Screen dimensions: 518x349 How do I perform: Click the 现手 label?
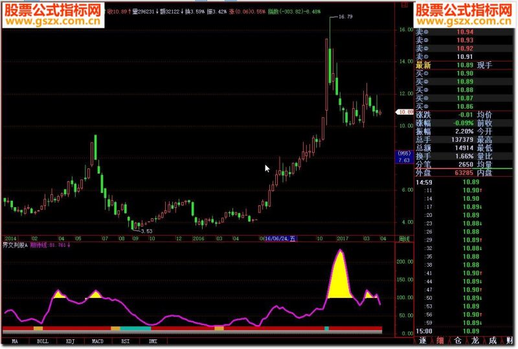(x=484, y=65)
